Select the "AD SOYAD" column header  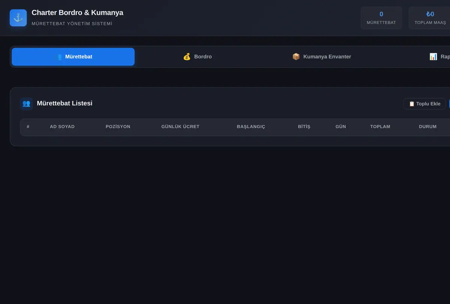point(62,127)
